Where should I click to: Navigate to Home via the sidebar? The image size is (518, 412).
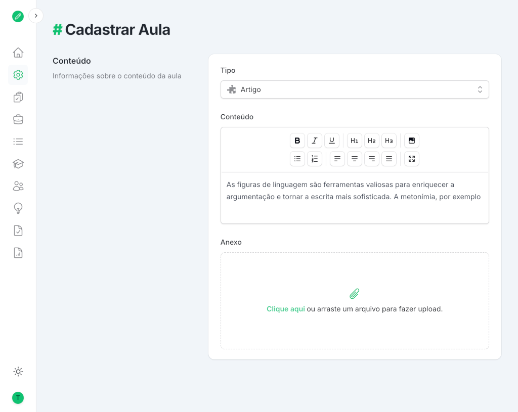(x=18, y=52)
